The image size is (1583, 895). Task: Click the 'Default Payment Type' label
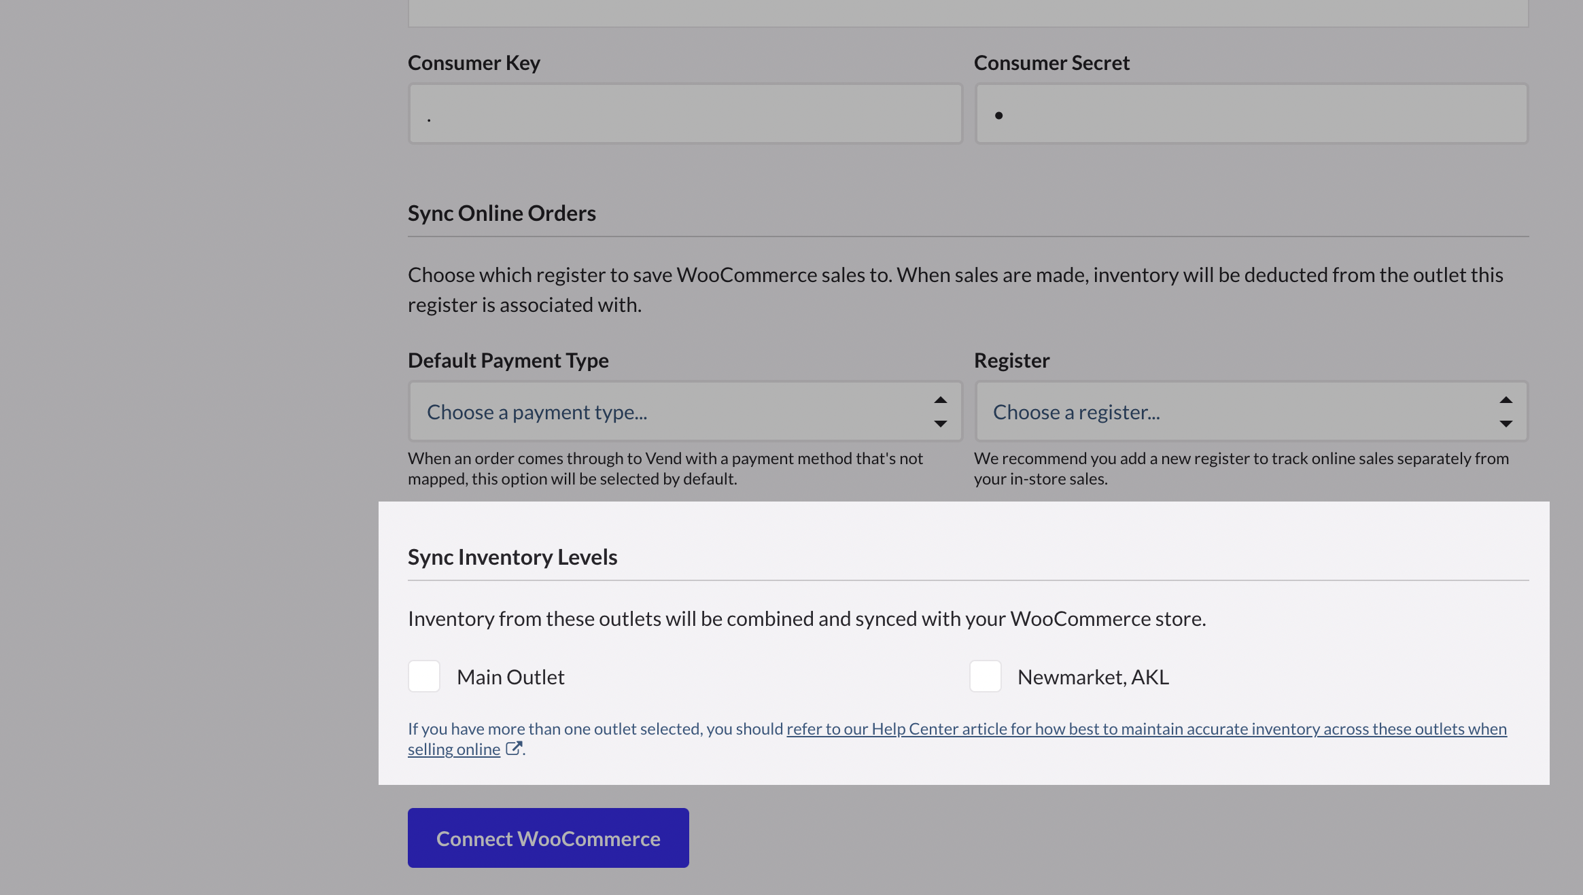coord(508,360)
